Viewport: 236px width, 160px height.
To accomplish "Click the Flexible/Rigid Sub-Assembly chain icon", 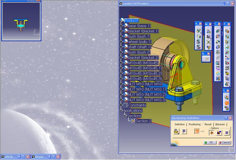I will pos(218,68).
